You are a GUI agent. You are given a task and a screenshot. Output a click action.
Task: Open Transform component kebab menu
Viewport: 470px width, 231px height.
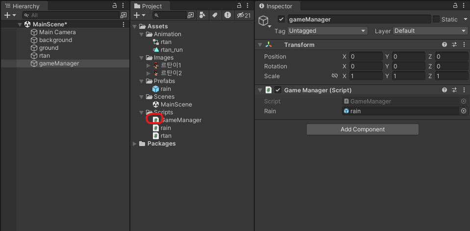pos(464,45)
